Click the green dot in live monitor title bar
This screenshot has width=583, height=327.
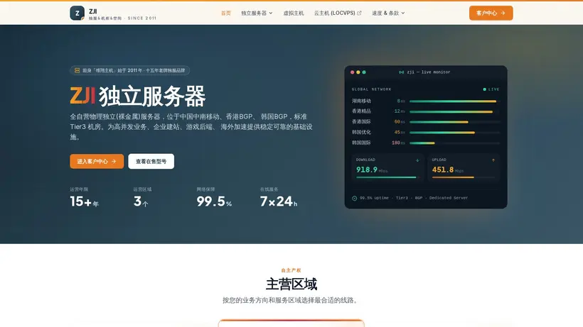point(364,72)
